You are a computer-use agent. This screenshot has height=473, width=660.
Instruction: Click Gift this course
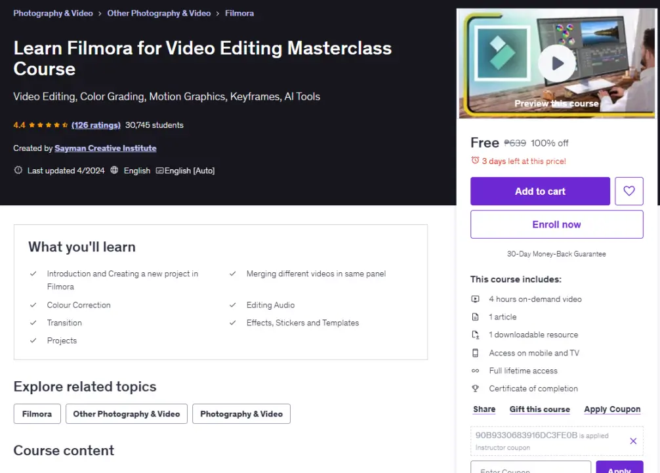540,409
